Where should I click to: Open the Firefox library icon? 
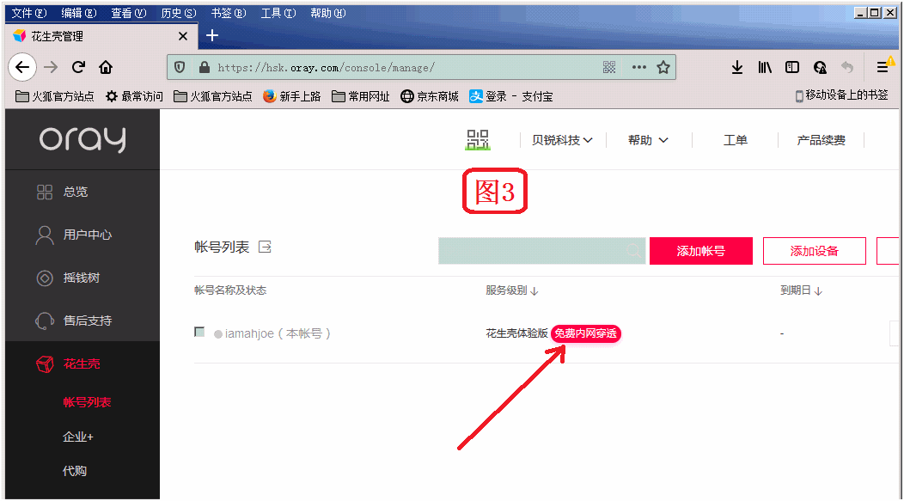765,67
